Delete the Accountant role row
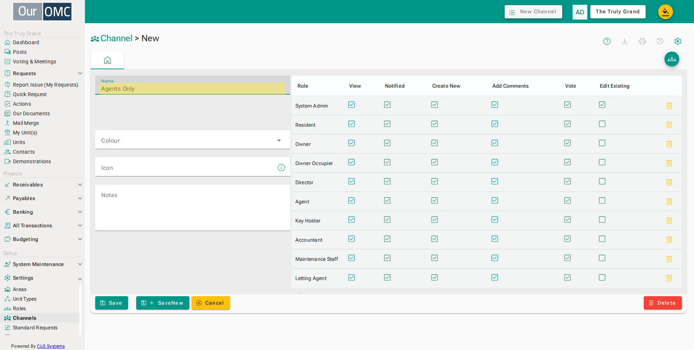The width and height of the screenshot is (694, 350). 669,240
